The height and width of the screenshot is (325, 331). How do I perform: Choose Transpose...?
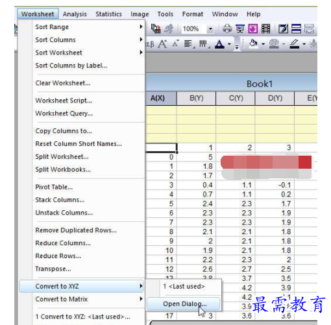(x=53, y=269)
